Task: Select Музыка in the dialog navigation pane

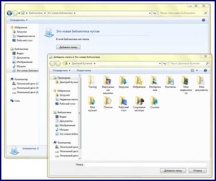Action: click(x=62, y=130)
